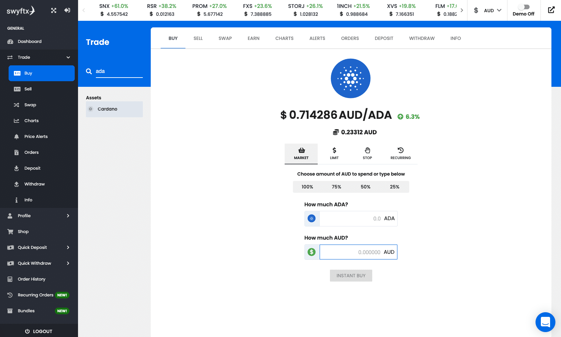Switch to the WITHDRAW tab
Viewport: 561px width, 337px height.
(422, 38)
